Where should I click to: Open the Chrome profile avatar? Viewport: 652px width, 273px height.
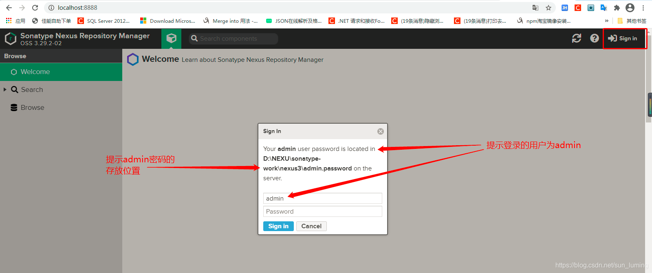(630, 8)
